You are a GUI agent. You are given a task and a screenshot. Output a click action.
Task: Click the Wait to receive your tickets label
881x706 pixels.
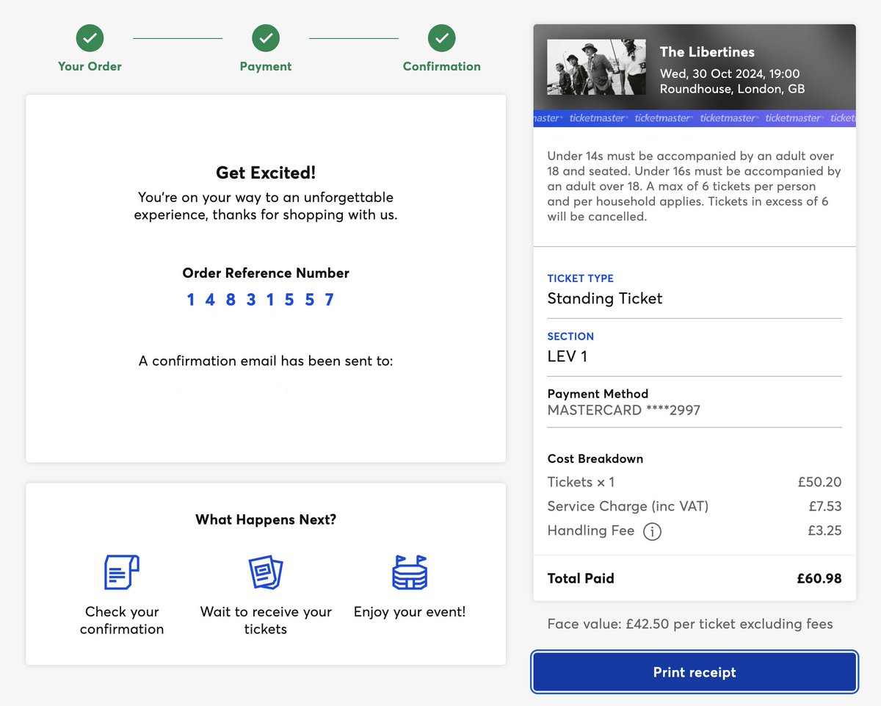266,620
